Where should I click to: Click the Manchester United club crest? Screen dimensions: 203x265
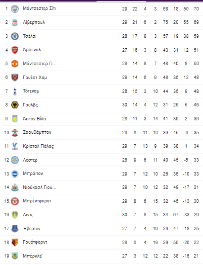point(15,64)
